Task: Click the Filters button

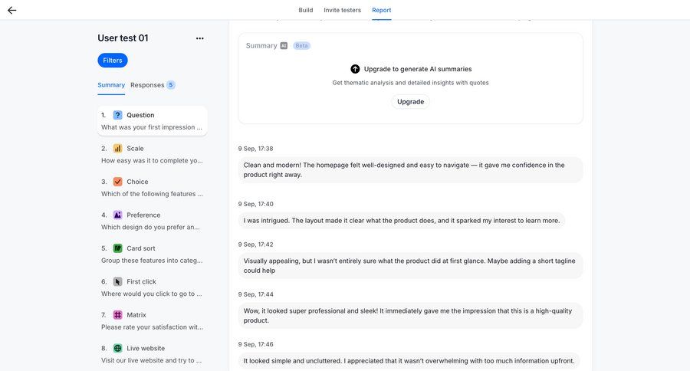Action: pyautogui.click(x=113, y=61)
